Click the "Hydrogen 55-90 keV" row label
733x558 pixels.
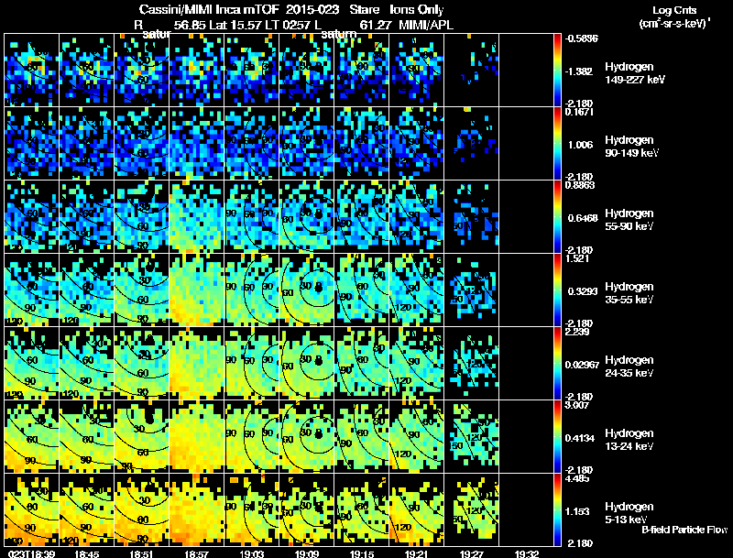[x=629, y=220]
